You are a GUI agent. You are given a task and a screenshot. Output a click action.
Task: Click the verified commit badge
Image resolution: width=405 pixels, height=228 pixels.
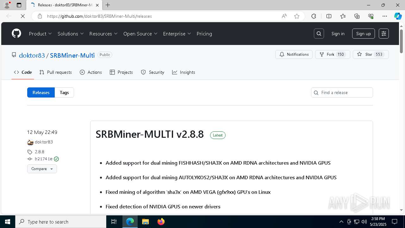56,159
